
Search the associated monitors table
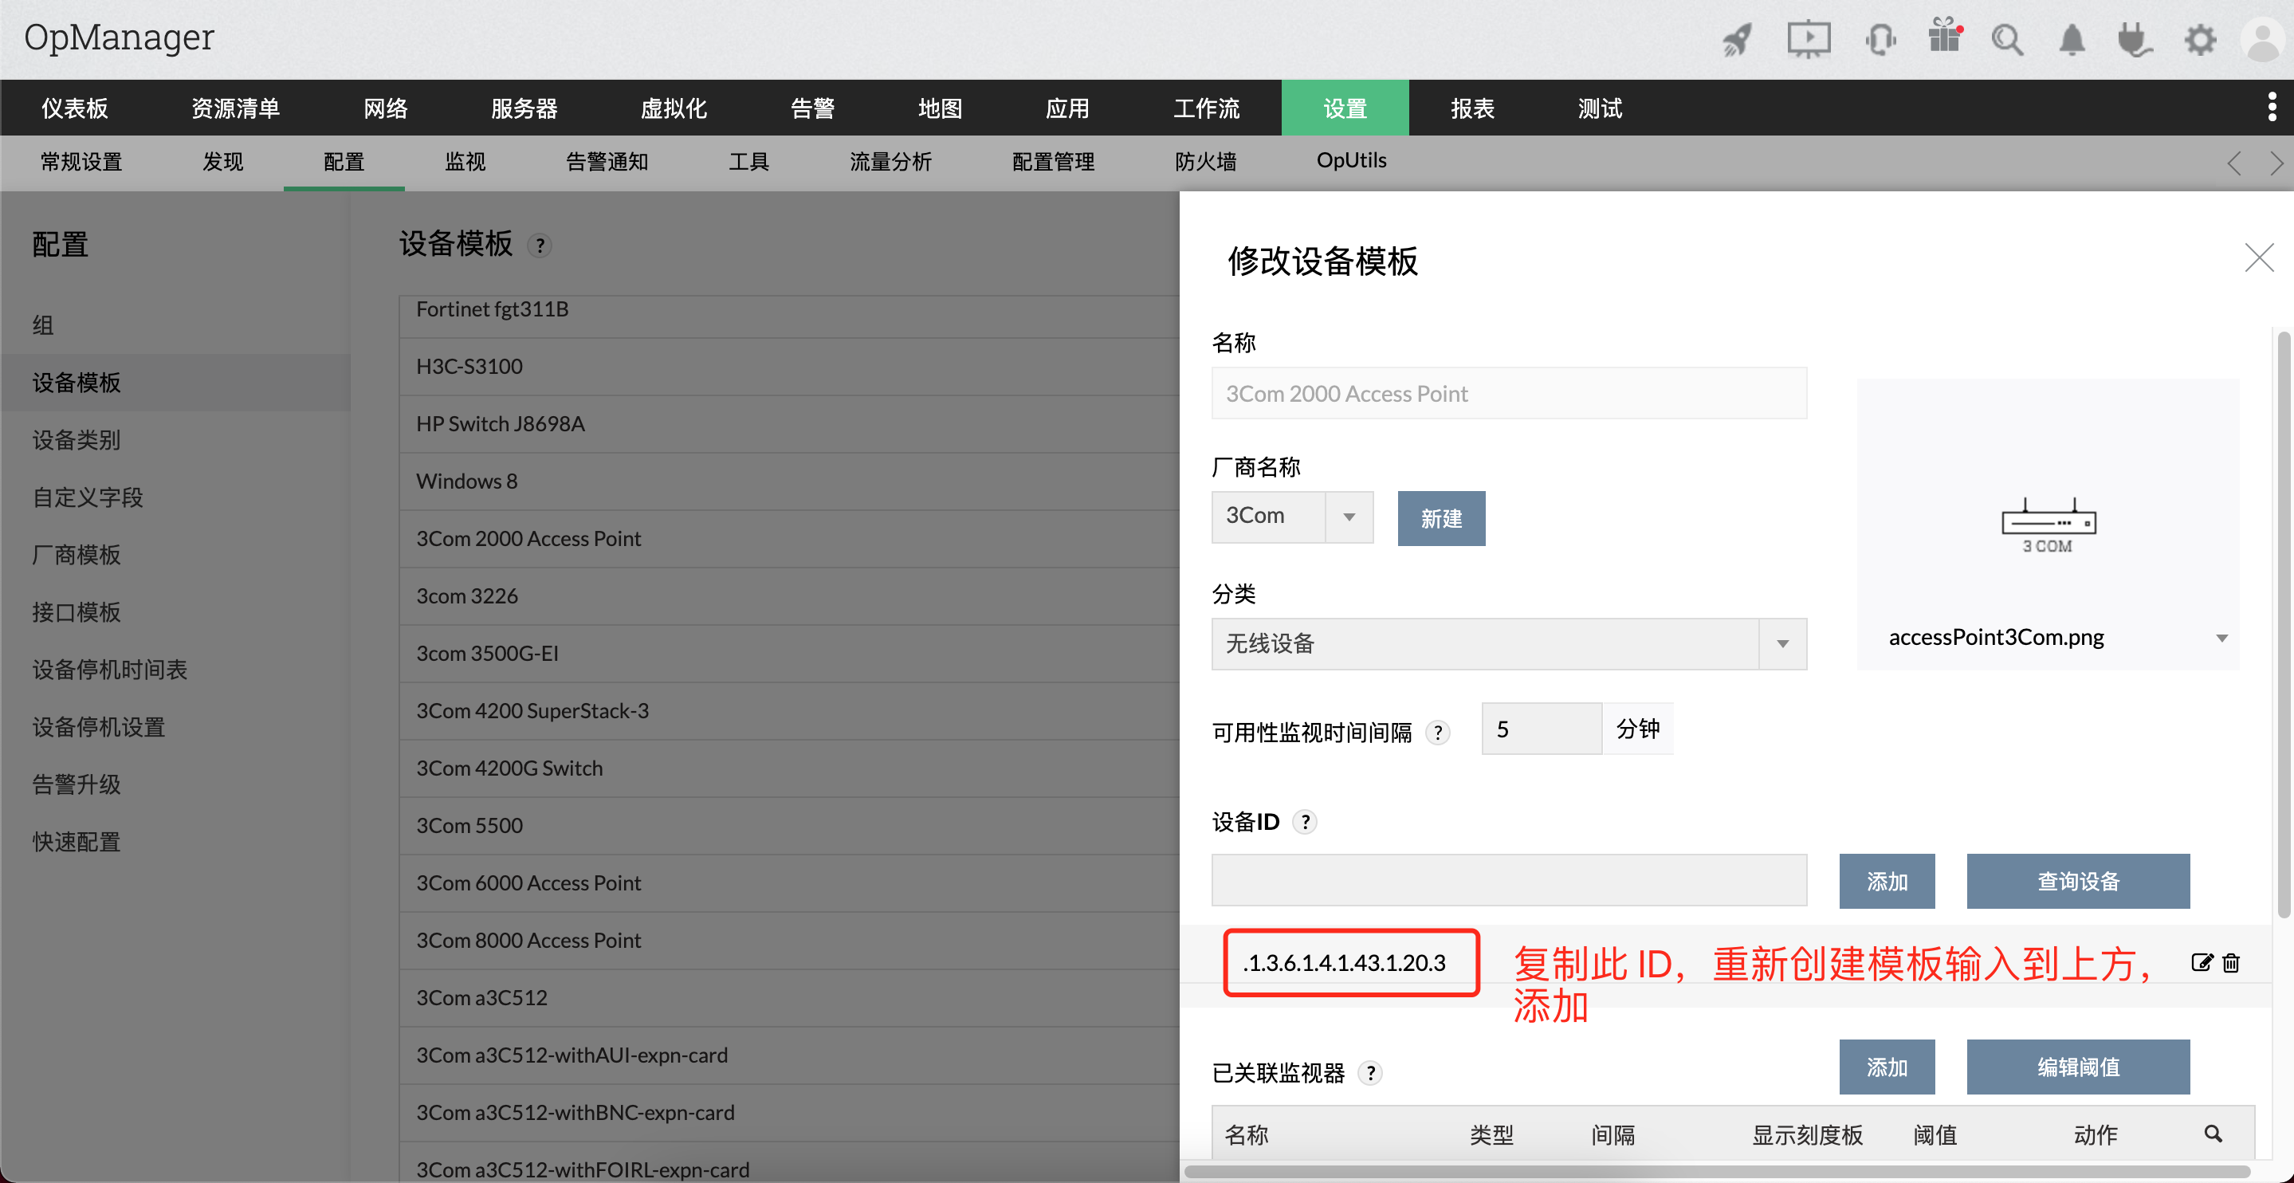click(2213, 1133)
